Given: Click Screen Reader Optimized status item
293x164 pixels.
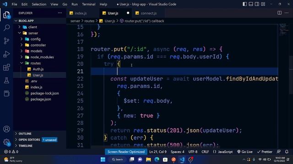Looking at the screenshot, I should click(126, 152).
